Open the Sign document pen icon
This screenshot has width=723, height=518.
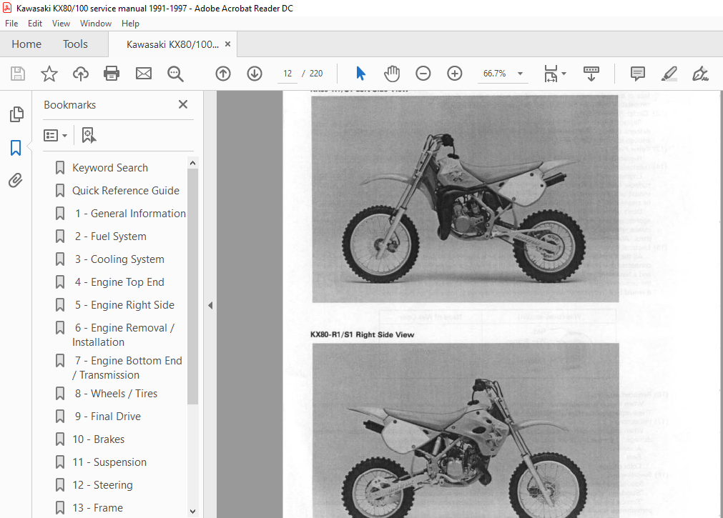pyautogui.click(x=700, y=74)
